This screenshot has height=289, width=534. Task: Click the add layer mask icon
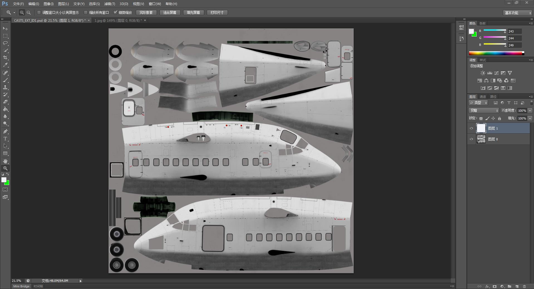494,286
